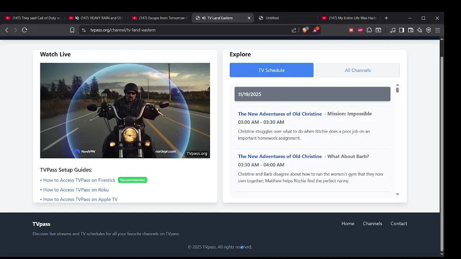Toggle the browser sidebar panel icon

tap(402, 30)
